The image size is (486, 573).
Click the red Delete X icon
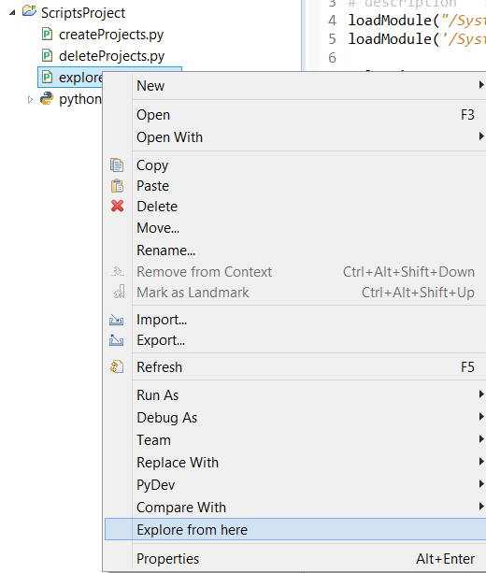[x=117, y=206]
